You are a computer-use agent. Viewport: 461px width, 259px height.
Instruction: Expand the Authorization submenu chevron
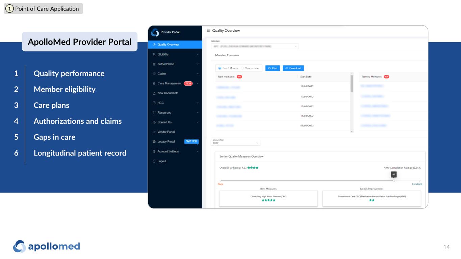pos(198,64)
